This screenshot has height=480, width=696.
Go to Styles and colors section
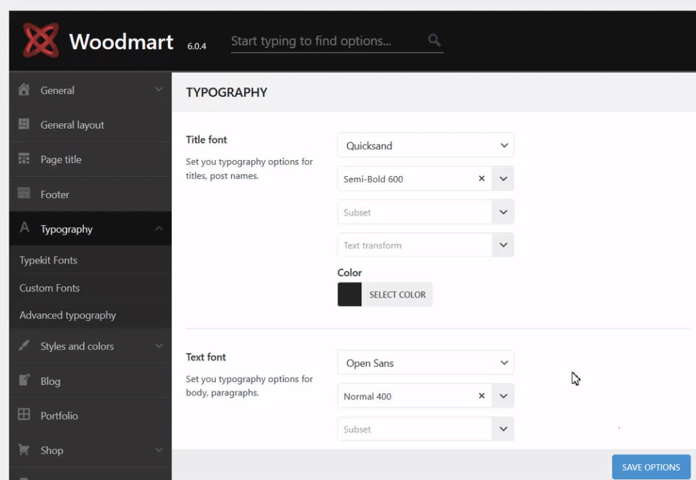(x=90, y=346)
